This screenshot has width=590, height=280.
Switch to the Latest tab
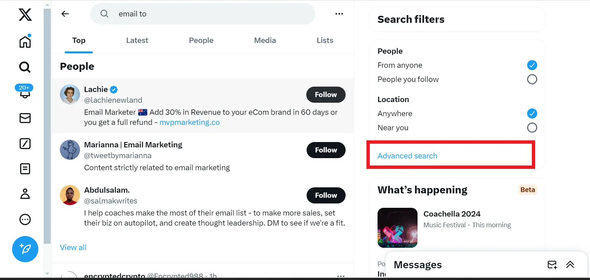137,40
